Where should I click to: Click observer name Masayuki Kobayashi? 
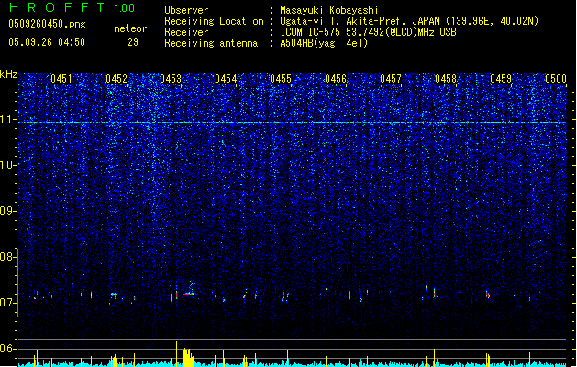(x=329, y=10)
